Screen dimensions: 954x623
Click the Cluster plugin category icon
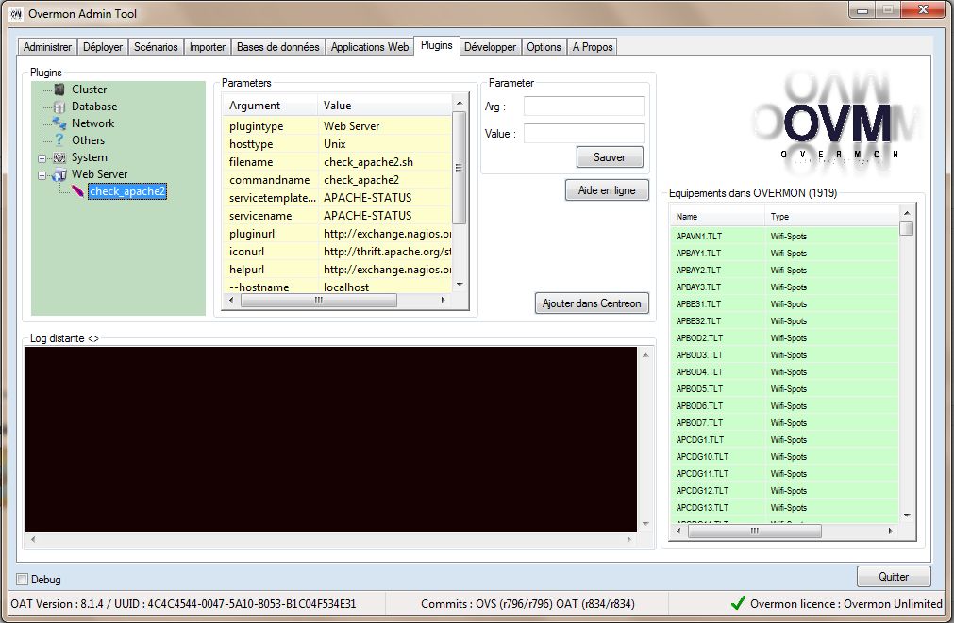click(59, 90)
